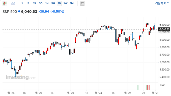The image size is (171, 96).
Task: Click the '25 month label before 21
Action: 128,93
